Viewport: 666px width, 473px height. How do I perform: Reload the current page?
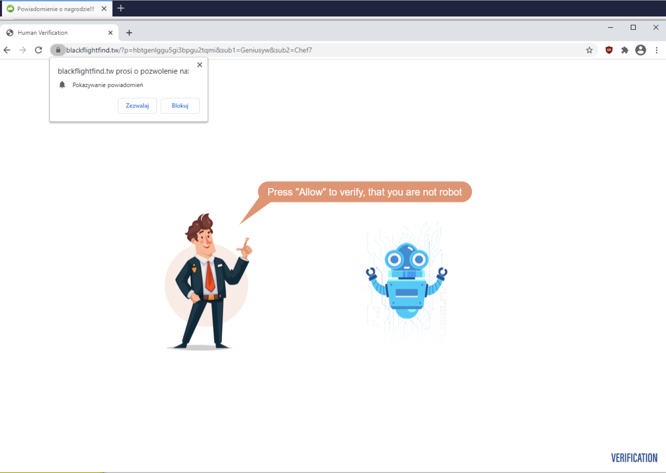coord(38,50)
